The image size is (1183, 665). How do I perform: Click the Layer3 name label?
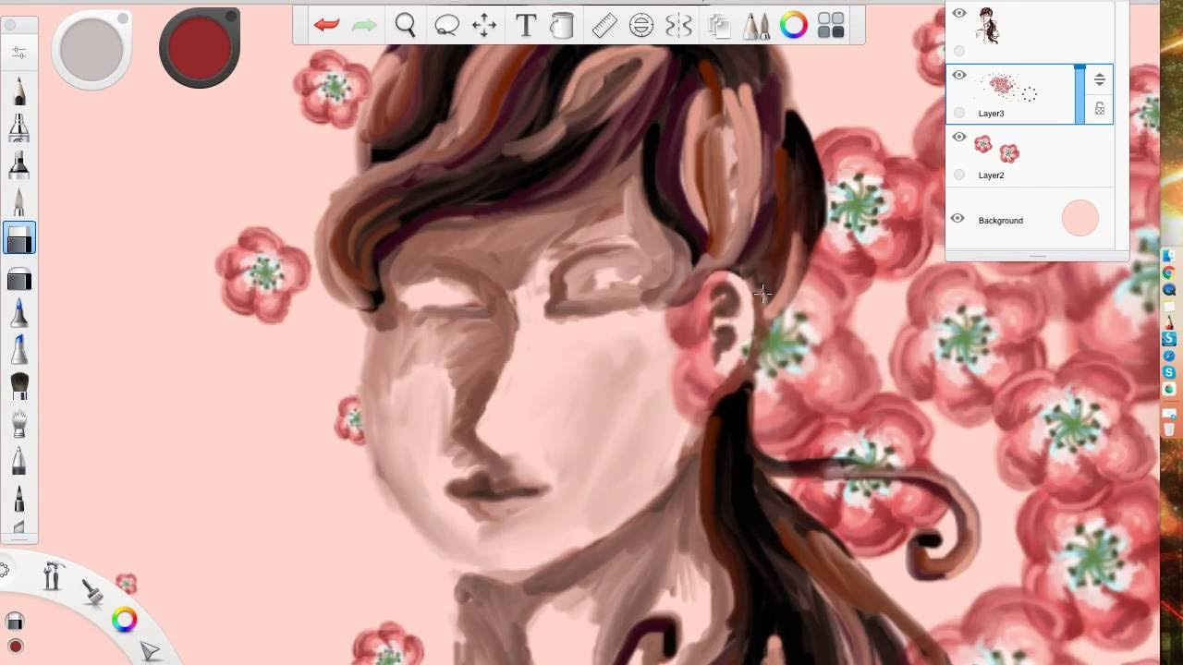point(991,114)
